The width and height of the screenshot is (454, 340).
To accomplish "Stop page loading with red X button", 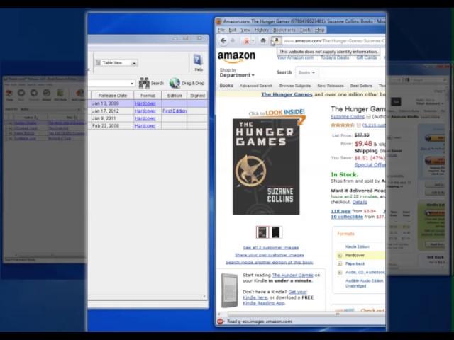I will click(x=246, y=41).
